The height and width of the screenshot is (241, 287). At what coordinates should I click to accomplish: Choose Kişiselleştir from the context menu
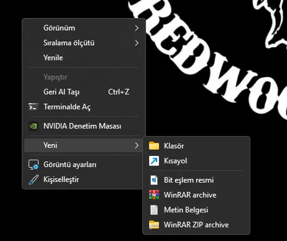pos(83,180)
